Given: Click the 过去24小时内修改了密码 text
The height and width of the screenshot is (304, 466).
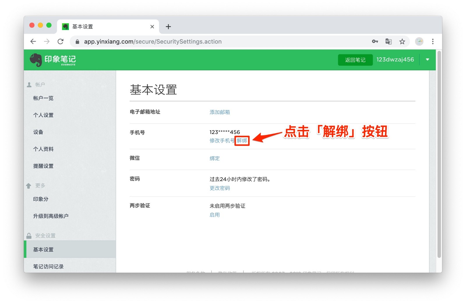Looking at the screenshot, I should point(240,179).
